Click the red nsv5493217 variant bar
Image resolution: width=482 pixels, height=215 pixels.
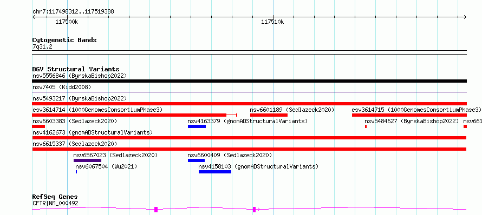click(x=249, y=104)
